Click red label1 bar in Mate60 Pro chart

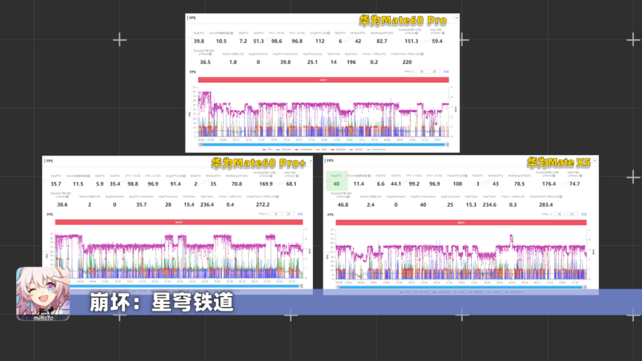pyautogui.click(x=324, y=80)
